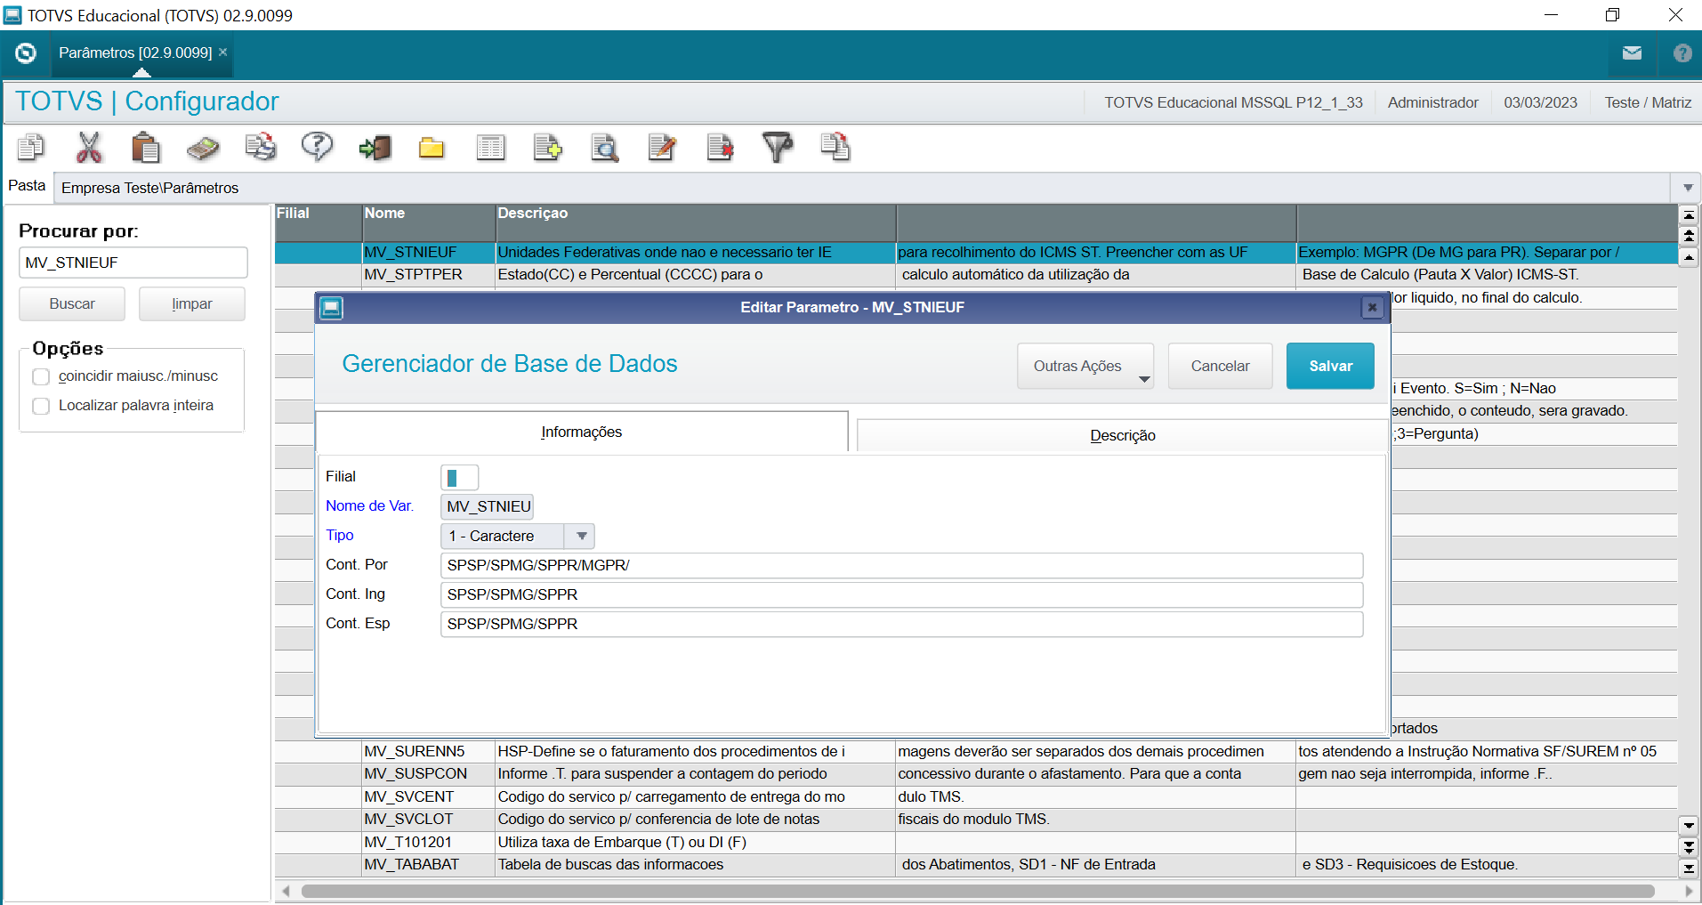Screen dimensions: 1702x905
Task: Click the delete record red X icon
Action: pyautogui.click(x=720, y=148)
